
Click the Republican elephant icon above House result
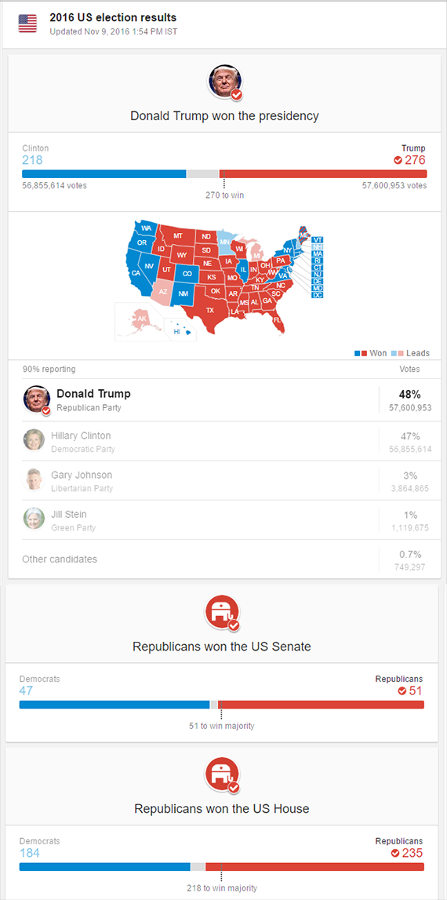pos(221,774)
